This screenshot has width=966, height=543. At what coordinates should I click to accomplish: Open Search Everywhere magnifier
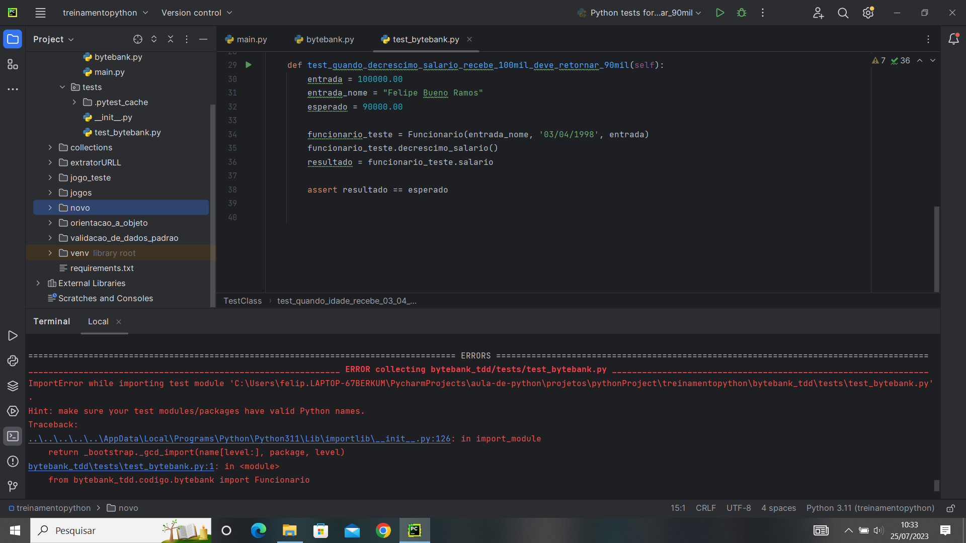point(843,13)
